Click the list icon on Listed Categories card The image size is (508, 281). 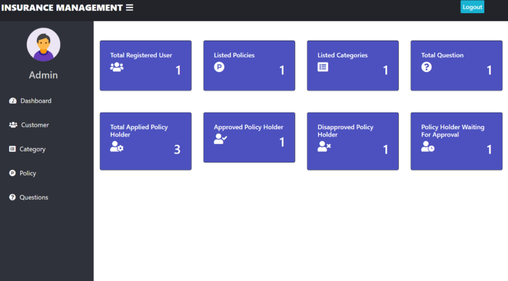coord(322,67)
